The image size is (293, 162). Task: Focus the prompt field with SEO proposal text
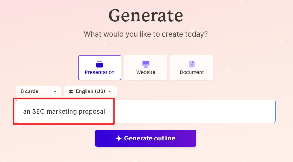146,111
